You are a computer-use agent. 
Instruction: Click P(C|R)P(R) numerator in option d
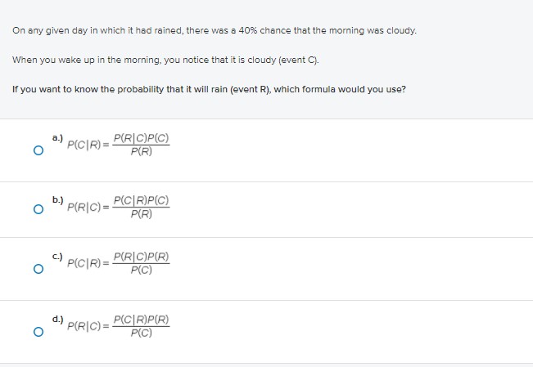(x=141, y=320)
